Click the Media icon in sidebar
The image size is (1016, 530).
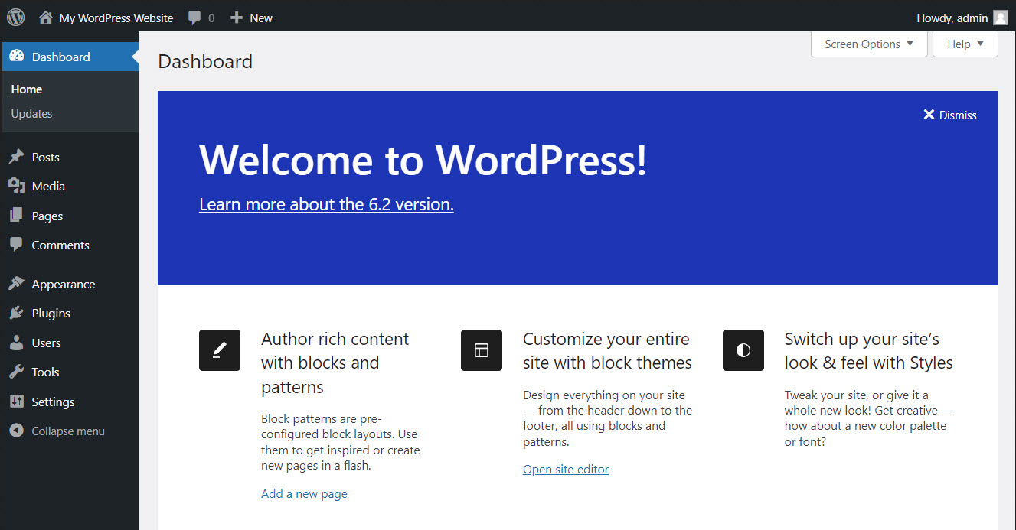coord(16,186)
